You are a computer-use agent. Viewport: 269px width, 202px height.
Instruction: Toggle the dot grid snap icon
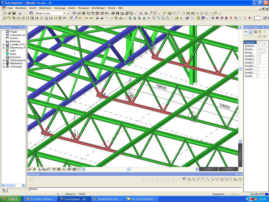[x=189, y=179]
